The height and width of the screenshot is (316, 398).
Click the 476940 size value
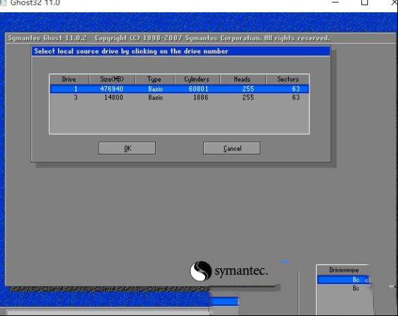coord(112,89)
